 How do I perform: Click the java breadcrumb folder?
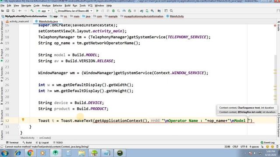86,16
